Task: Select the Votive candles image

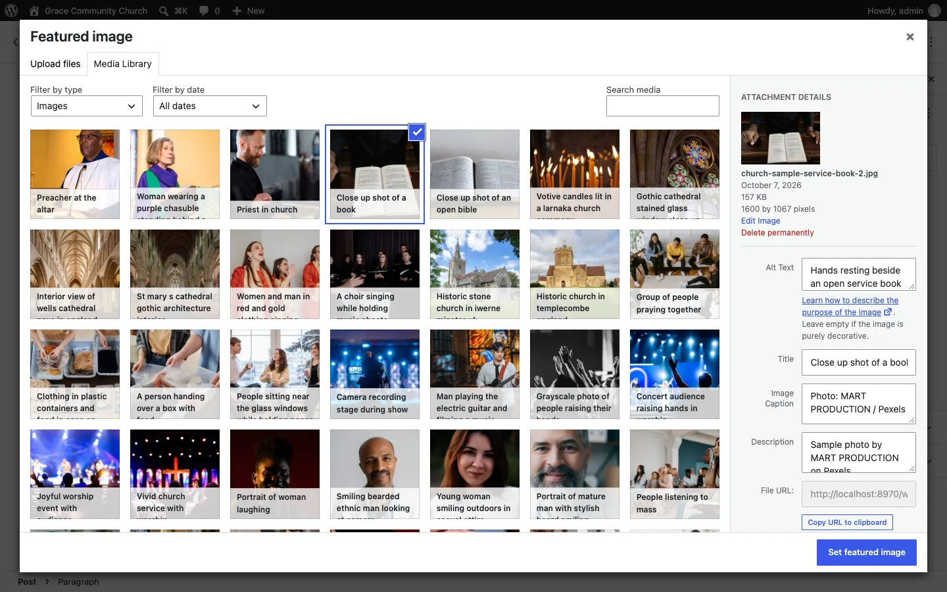Action: click(575, 174)
